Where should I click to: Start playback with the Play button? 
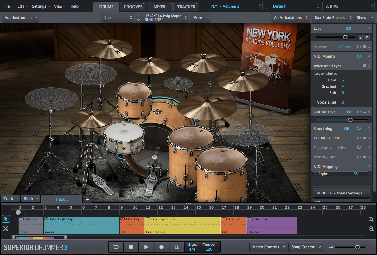pyautogui.click(x=146, y=247)
